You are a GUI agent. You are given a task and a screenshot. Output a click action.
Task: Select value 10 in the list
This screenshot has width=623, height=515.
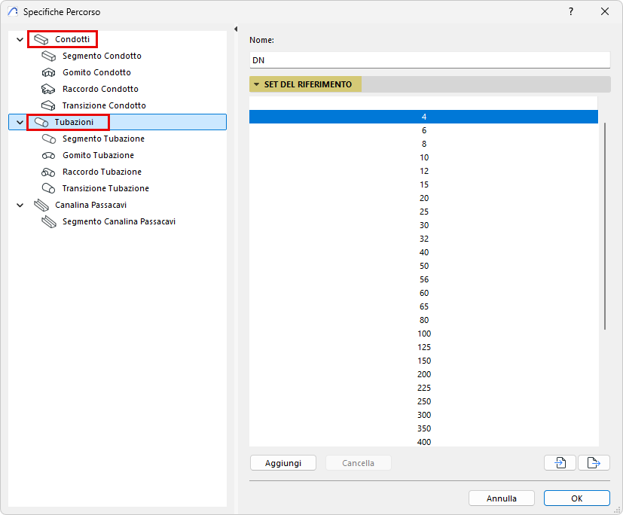pos(423,157)
